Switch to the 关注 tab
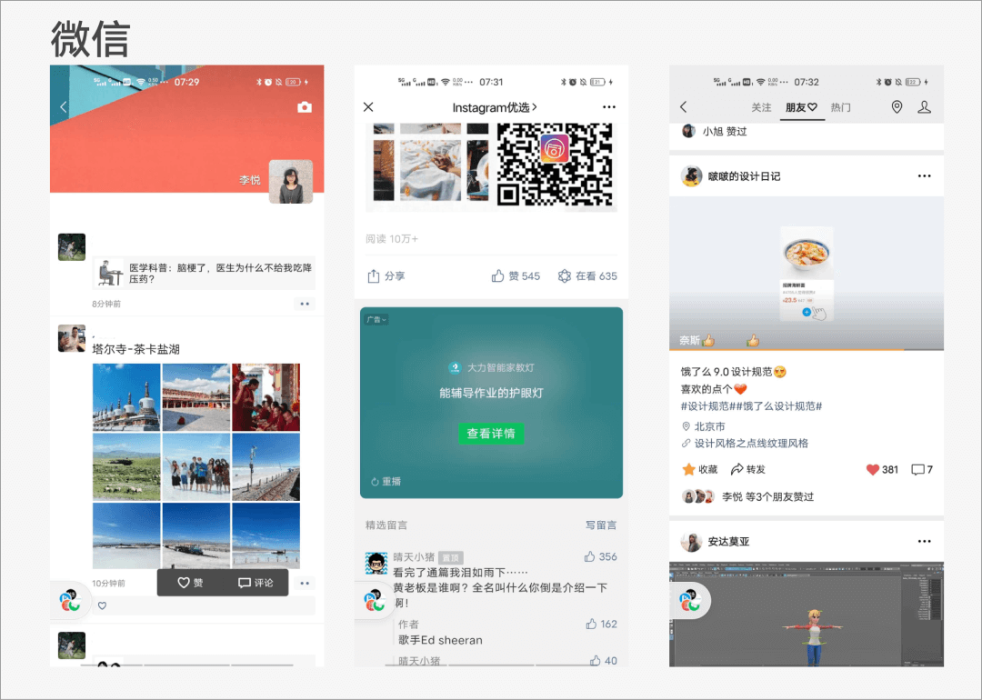Screen dimensions: 982x700 [x=761, y=107]
